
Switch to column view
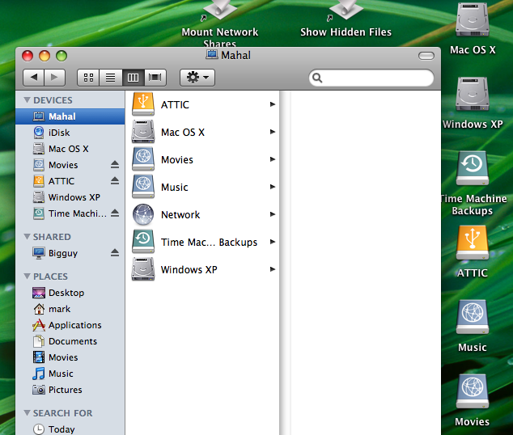[x=134, y=78]
